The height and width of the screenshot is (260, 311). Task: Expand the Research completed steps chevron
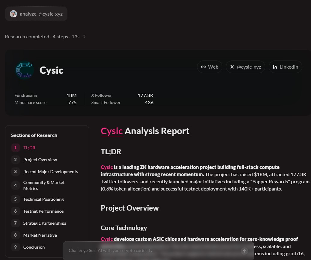pos(84,37)
